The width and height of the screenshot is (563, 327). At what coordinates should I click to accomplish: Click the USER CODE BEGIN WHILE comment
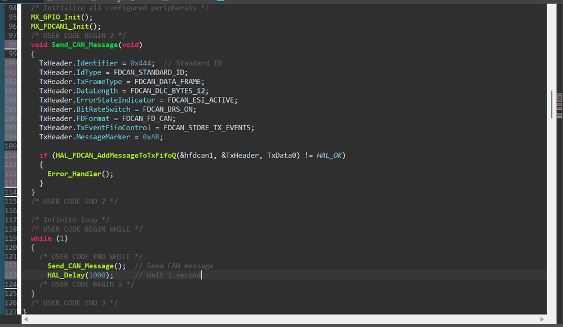tap(87, 229)
